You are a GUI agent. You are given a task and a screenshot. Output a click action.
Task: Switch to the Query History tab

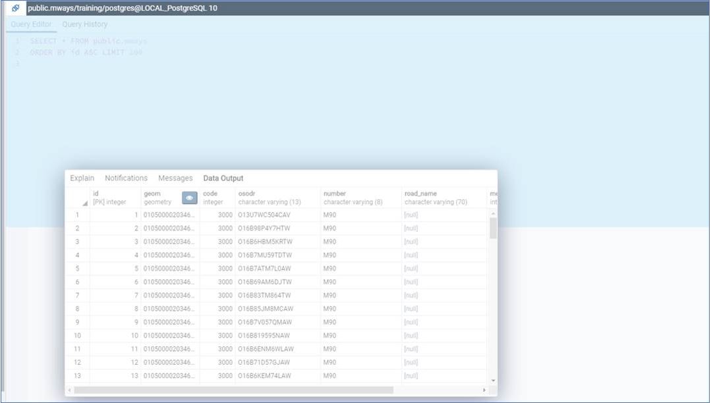click(x=85, y=24)
